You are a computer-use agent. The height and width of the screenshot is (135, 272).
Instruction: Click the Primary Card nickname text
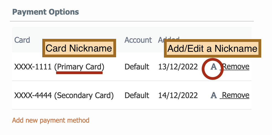79,67
